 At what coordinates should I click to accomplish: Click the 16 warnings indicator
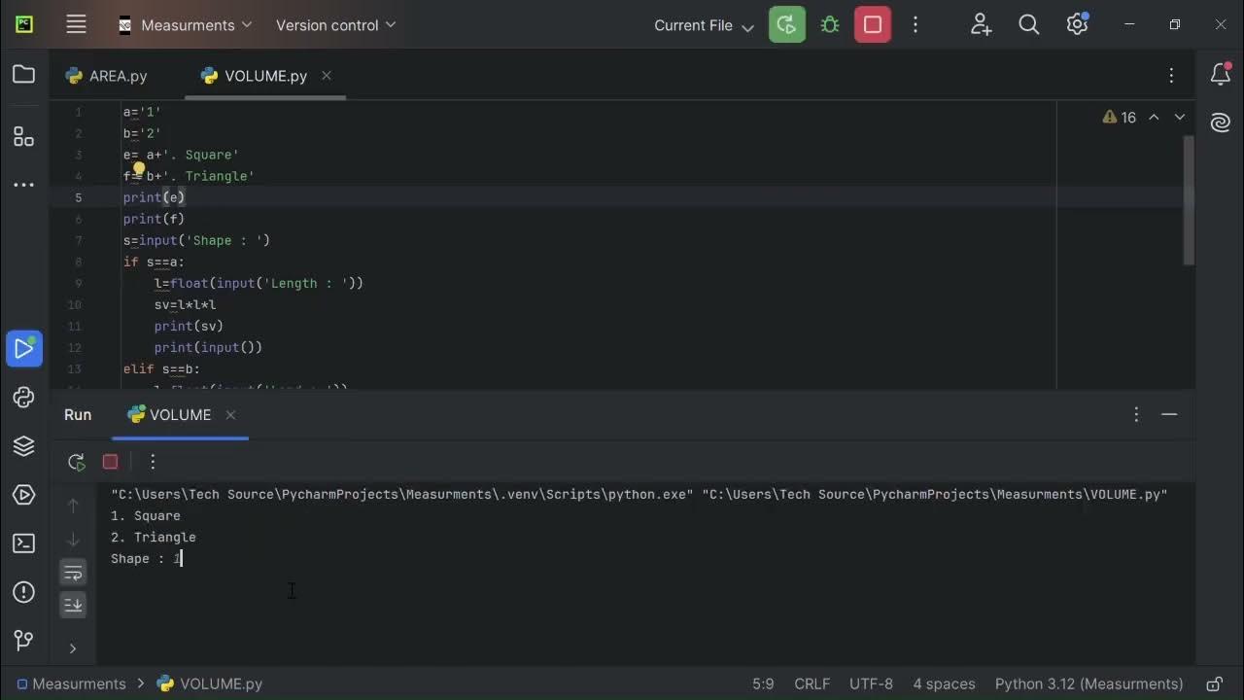(1120, 118)
